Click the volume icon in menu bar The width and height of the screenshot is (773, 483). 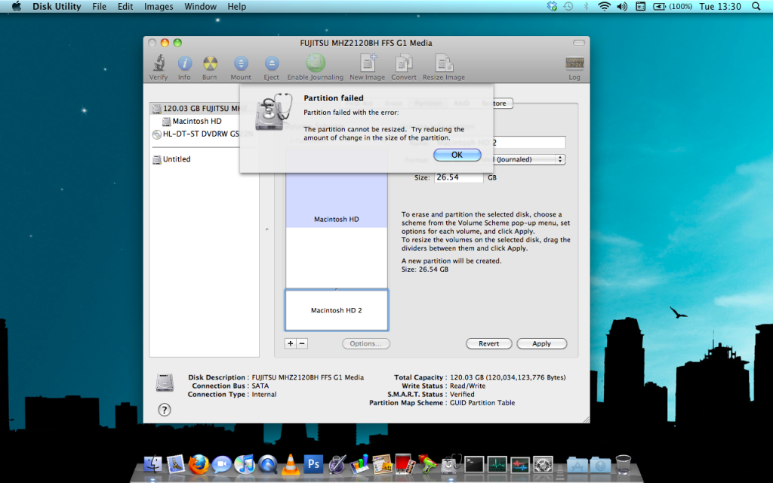pyautogui.click(x=622, y=6)
